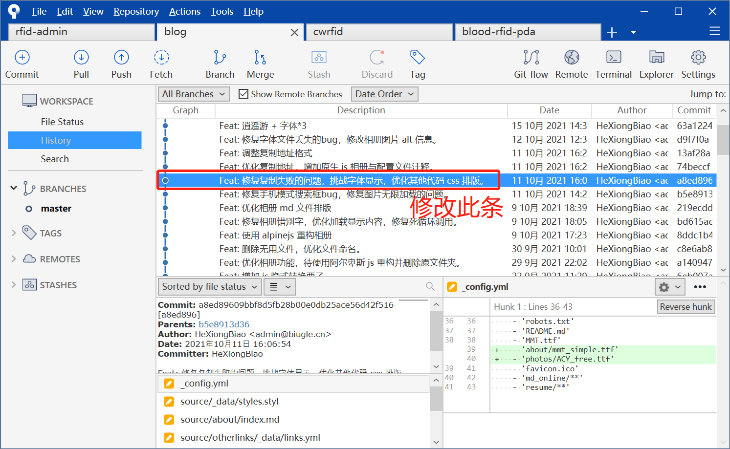Collapse the BRANCHES section

pos(14,188)
